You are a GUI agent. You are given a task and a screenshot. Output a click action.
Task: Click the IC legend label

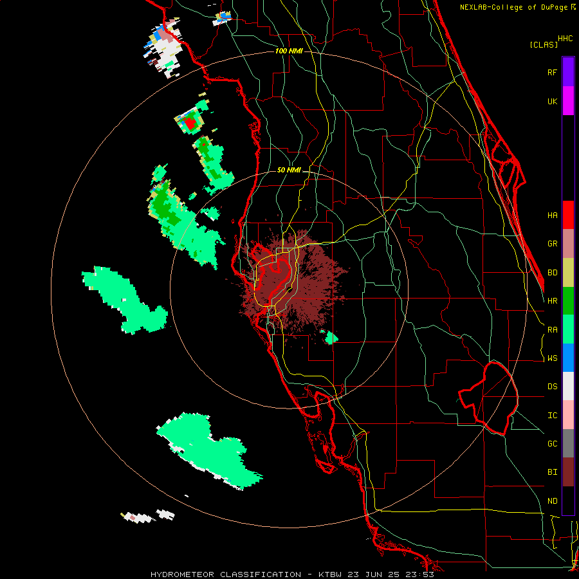tap(552, 415)
